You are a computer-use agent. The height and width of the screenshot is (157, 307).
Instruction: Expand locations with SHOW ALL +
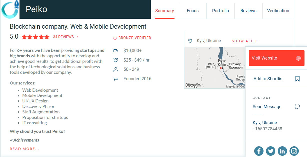pos(244,41)
